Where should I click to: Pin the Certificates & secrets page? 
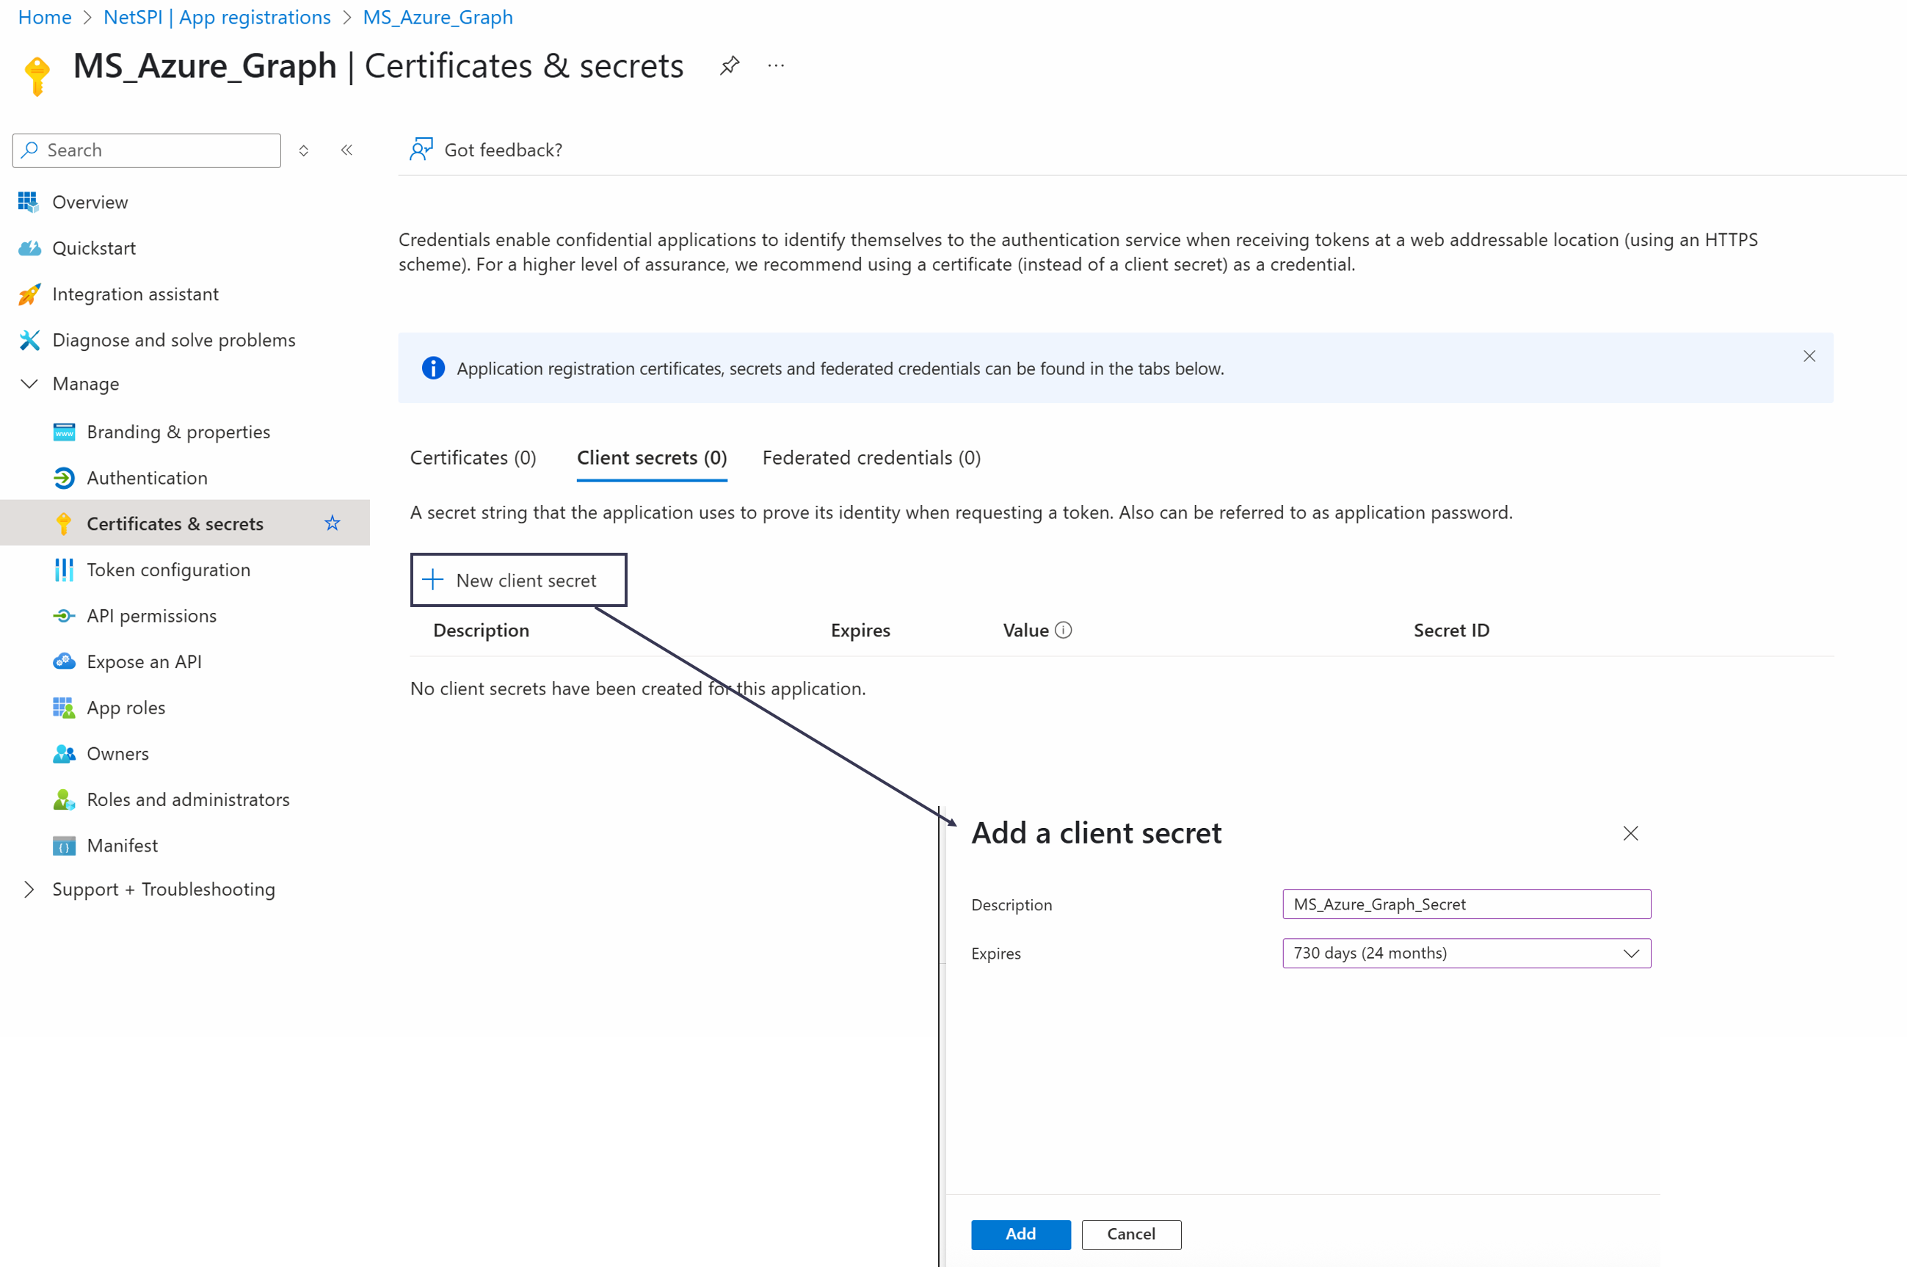coord(730,65)
